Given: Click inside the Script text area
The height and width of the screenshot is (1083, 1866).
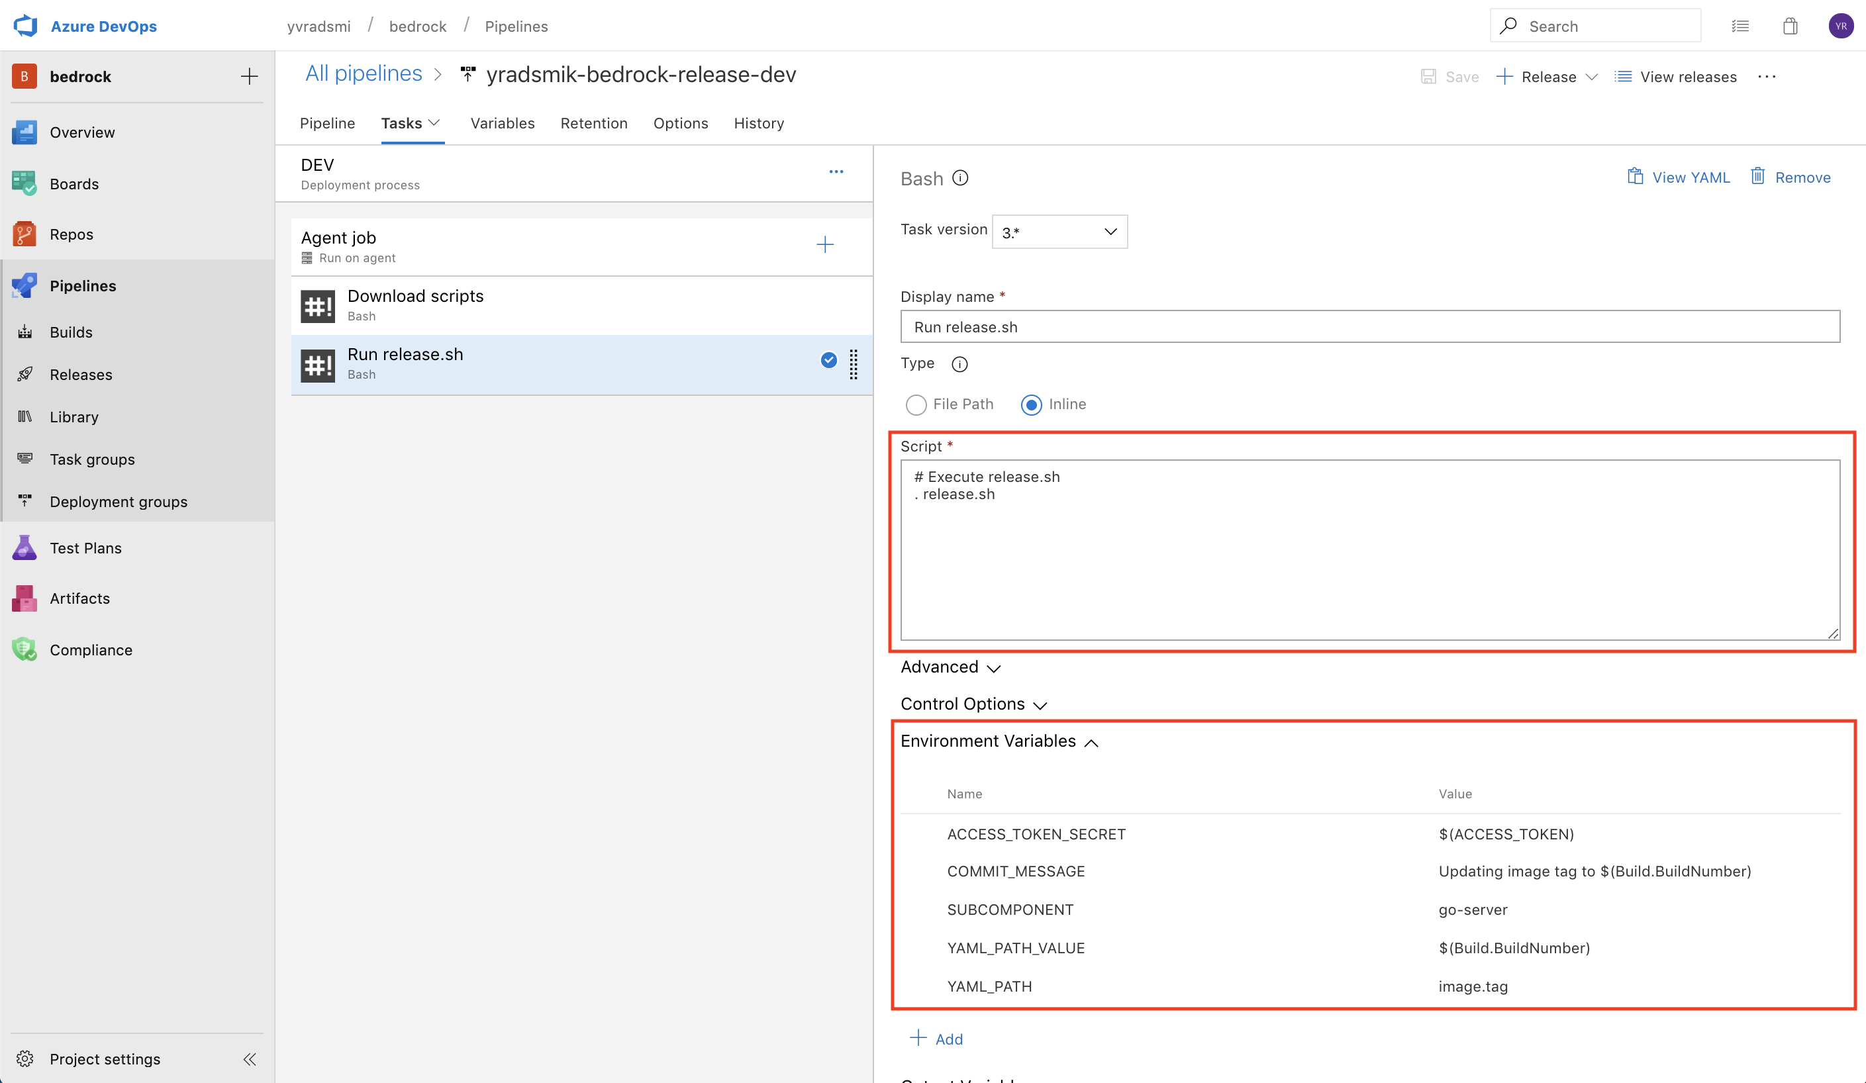Looking at the screenshot, I should pyautogui.click(x=1370, y=550).
